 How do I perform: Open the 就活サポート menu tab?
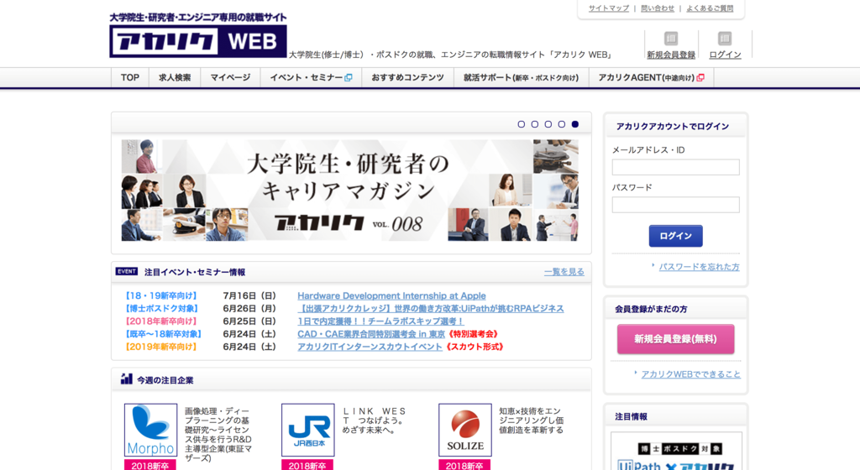(x=521, y=78)
